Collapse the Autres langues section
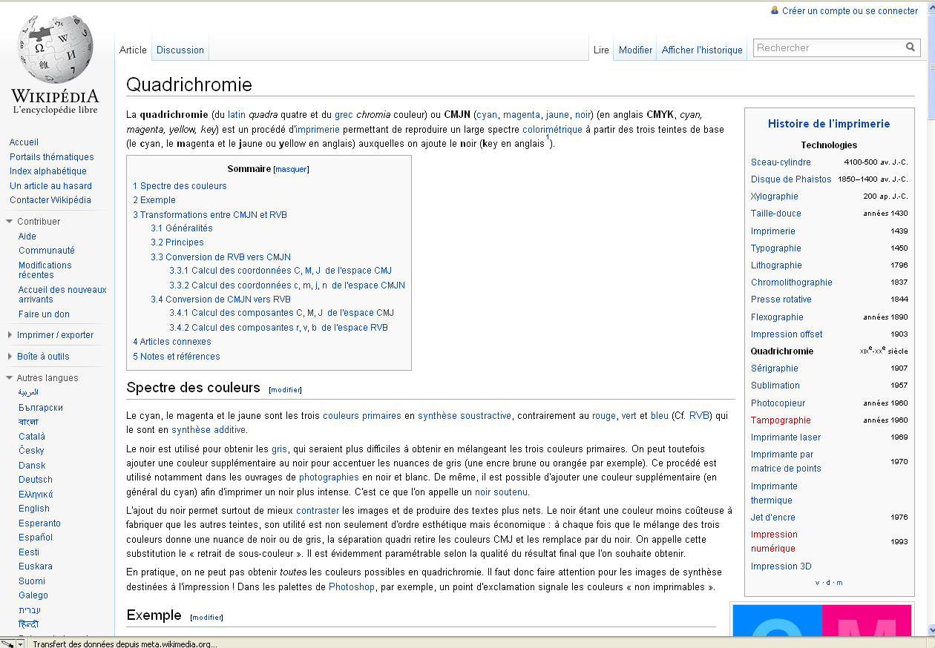This screenshot has width=935, height=648. point(10,378)
